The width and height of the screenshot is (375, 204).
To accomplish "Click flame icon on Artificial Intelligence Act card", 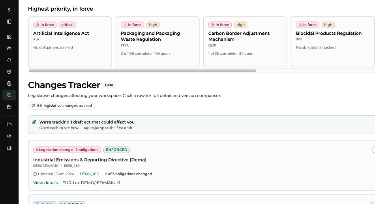I will pos(37,24).
